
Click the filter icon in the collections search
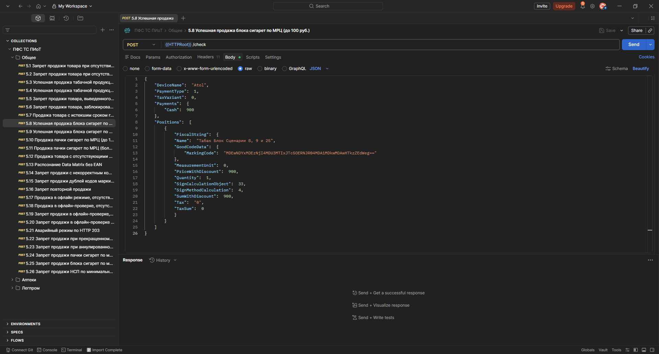coord(8,30)
